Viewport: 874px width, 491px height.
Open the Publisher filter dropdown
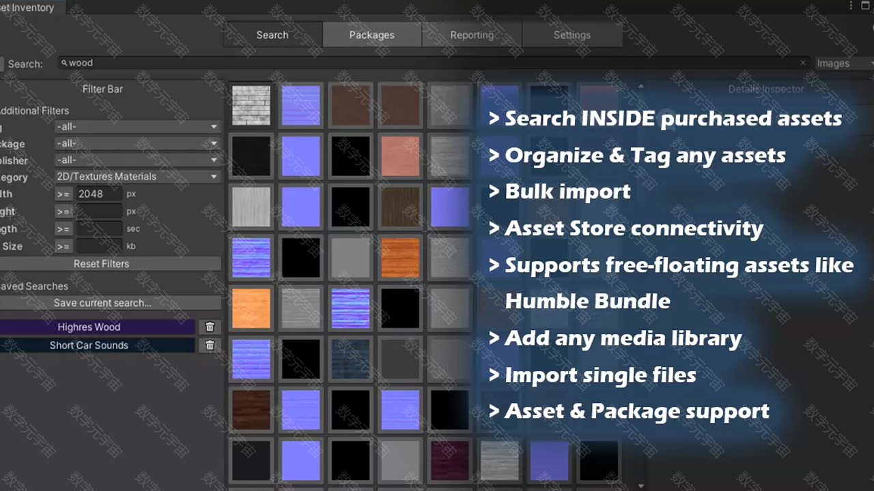(137, 160)
